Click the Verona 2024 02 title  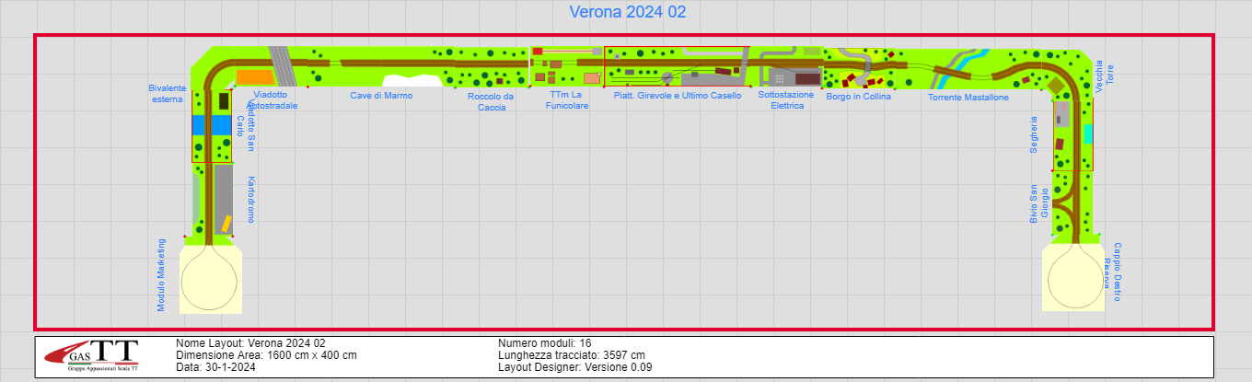click(x=627, y=13)
